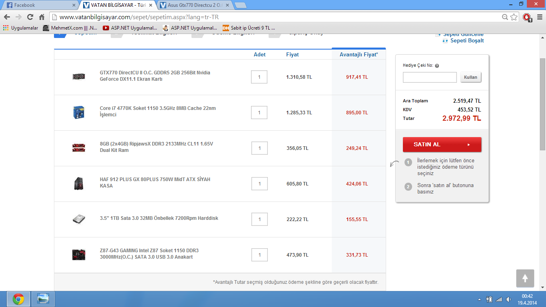This screenshot has width=546, height=307.
Task: Open the Chrome icon in the taskbar
Action: [x=18, y=299]
